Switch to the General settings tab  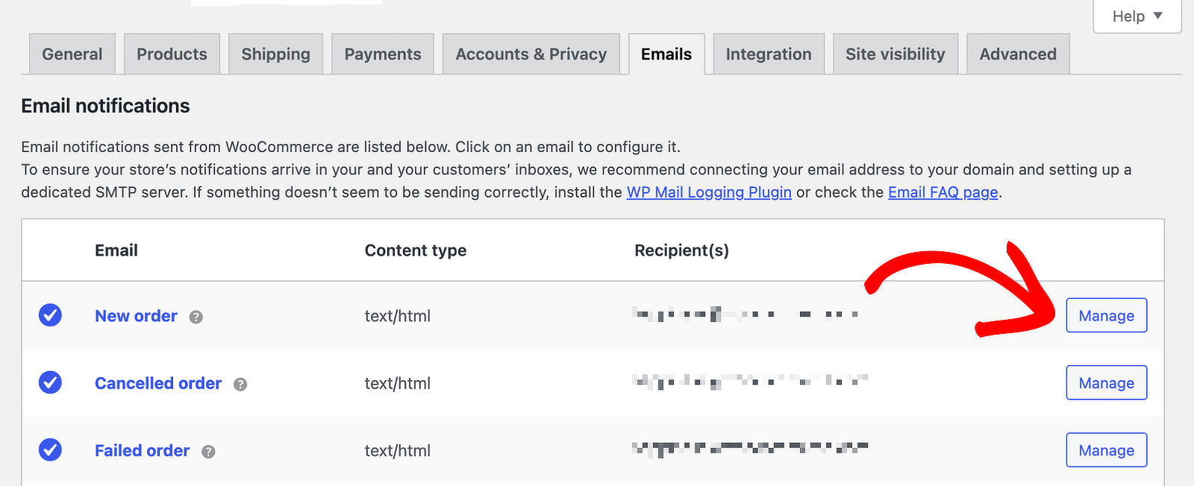[x=72, y=54]
